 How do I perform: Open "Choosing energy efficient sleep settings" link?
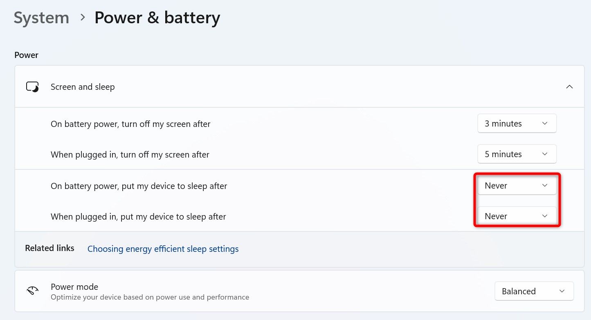pyautogui.click(x=163, y=249)
